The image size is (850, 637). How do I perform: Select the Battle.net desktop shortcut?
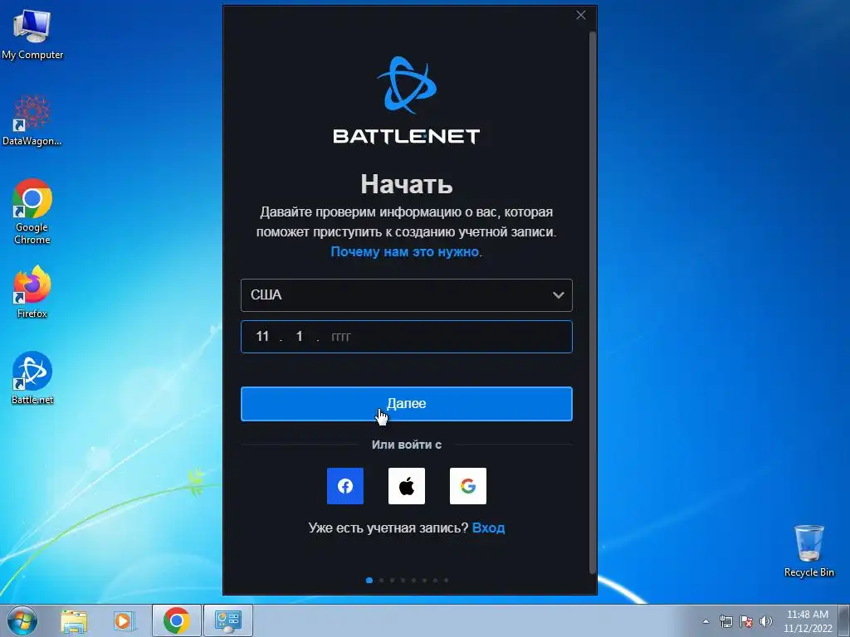[x=32, y=378]
